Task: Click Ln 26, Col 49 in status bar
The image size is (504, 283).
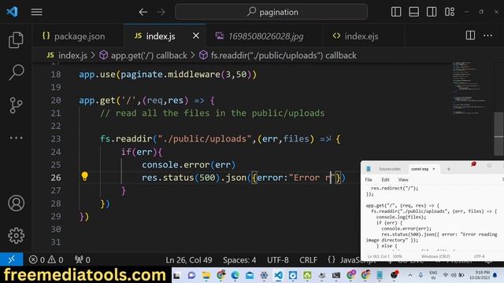Action: click(189, 260)
